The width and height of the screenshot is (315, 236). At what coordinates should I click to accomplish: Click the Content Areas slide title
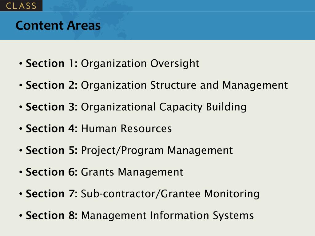coord(58,26)
